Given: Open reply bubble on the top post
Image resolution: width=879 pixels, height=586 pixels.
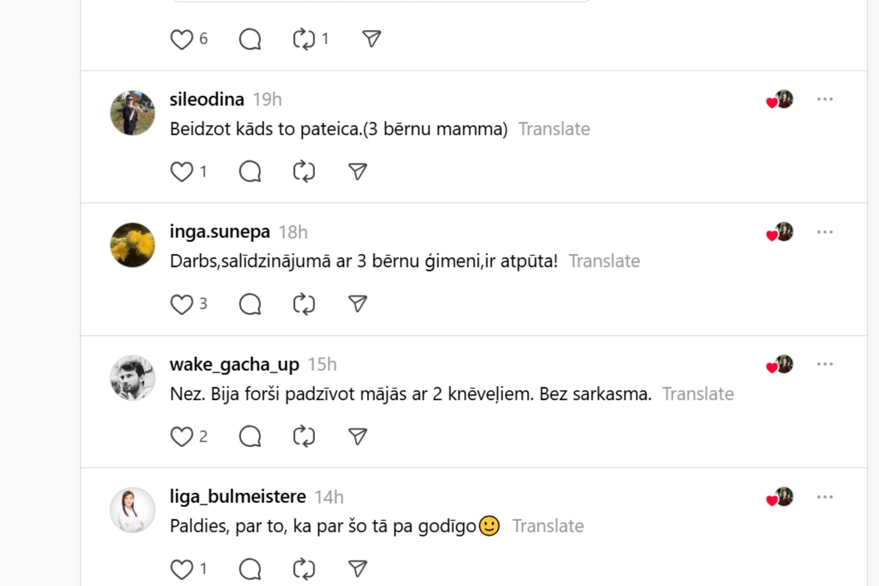Looking at the screenshot, I should coord(250,39).
